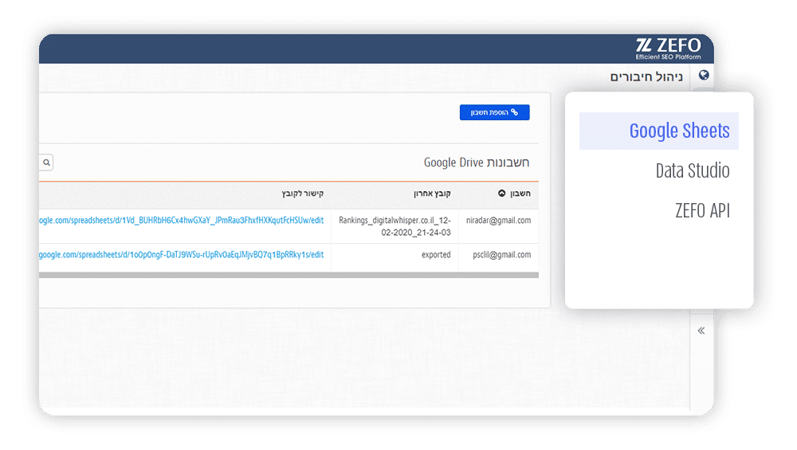Collapse sidebar with double chevron icon
Viewport: 797px width, 450px height.
(x=701, y=331)
